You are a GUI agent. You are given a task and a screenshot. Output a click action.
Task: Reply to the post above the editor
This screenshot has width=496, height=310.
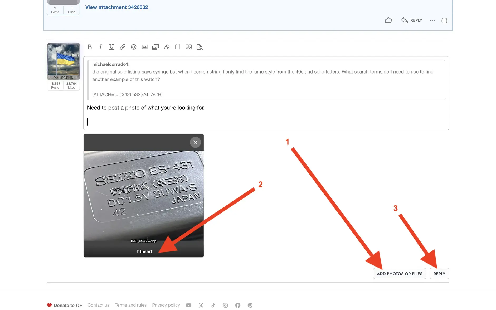pyautogui.click(x=412, y=20)
